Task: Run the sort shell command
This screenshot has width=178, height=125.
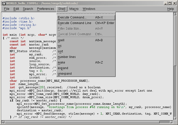Action: pos(86,51)
